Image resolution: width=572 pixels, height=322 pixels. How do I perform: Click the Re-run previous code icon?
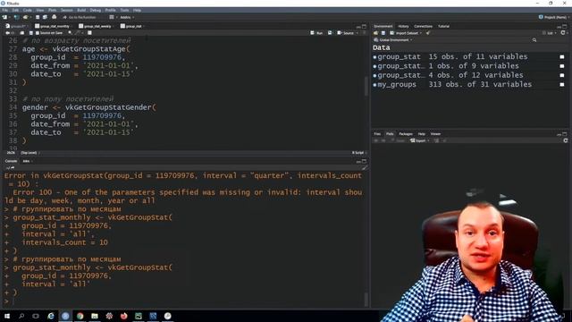330,33
